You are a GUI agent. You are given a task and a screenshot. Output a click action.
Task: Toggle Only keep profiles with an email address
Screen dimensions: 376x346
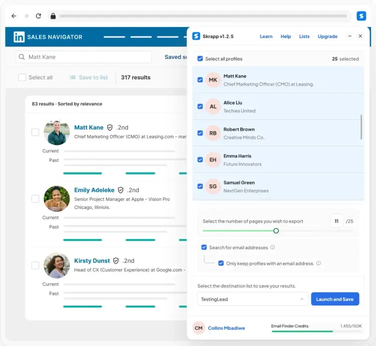pyautogui.click(x=221, y=263)
